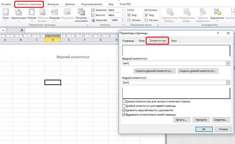
Task: Click the Подложка background icon
Action: tap(67, 12)
